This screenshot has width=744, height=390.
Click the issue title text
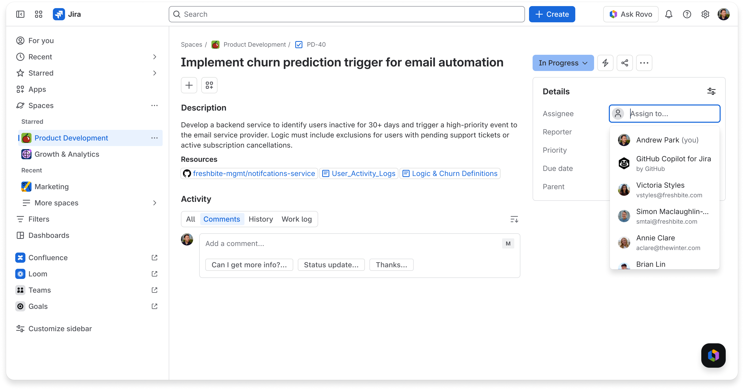tap(342, 62)
